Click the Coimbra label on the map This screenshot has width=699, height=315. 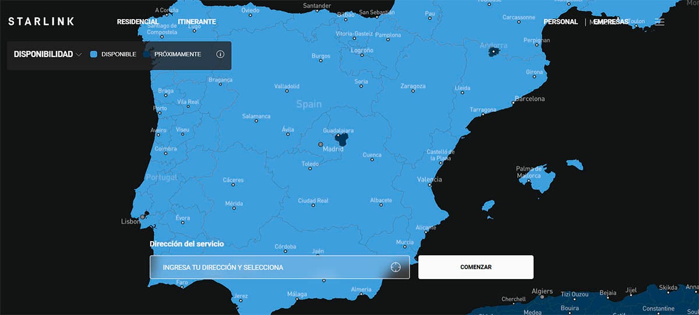pyautogui.click(x=165, y=149)
